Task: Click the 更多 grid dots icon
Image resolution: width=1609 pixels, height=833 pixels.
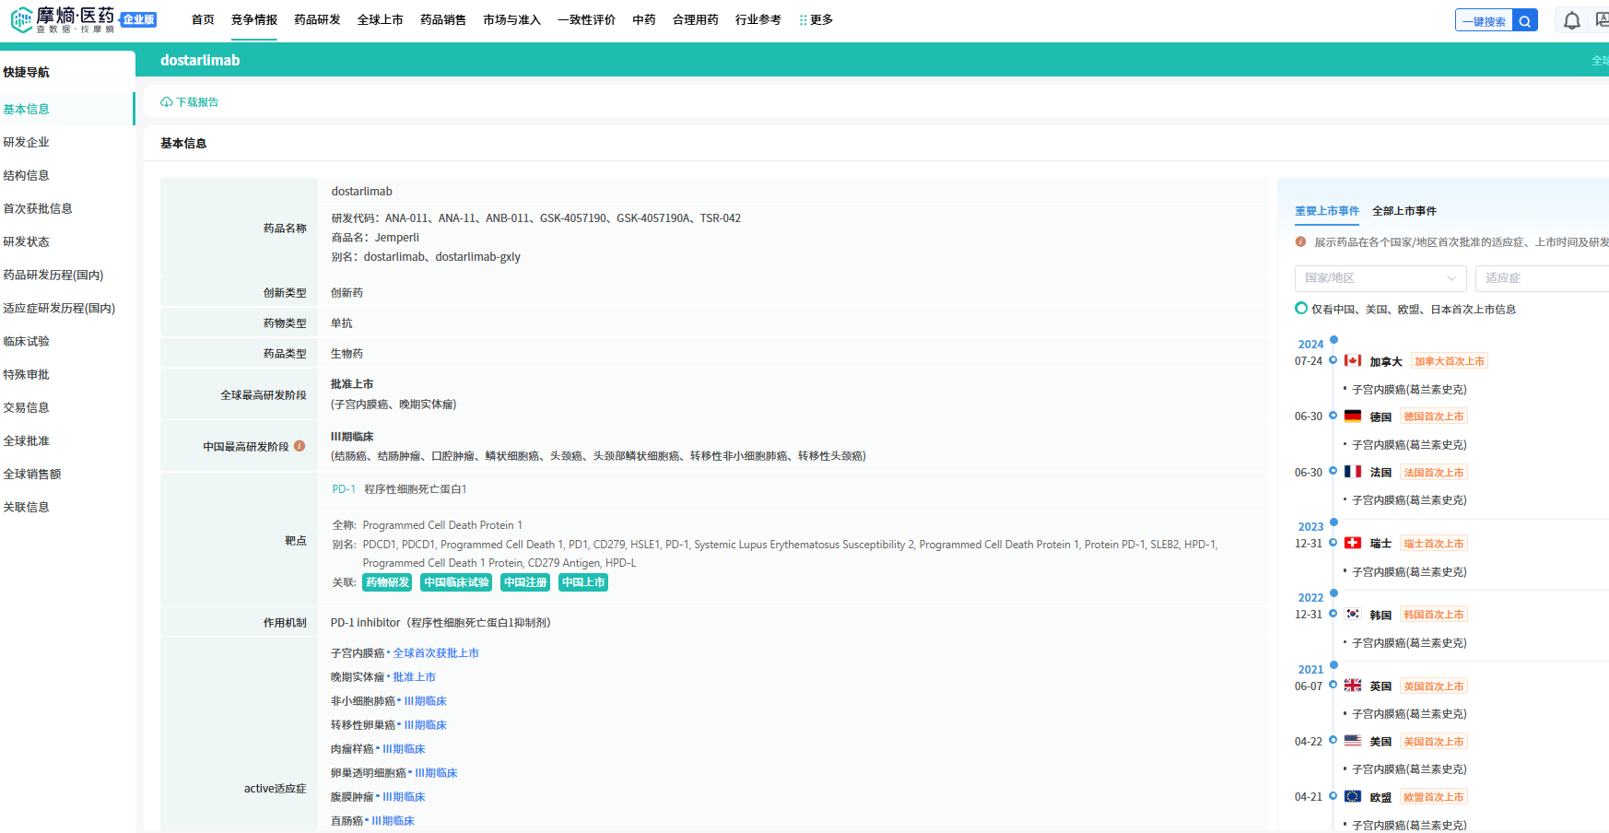Action: pyautogui.click(x=803, y=19)
